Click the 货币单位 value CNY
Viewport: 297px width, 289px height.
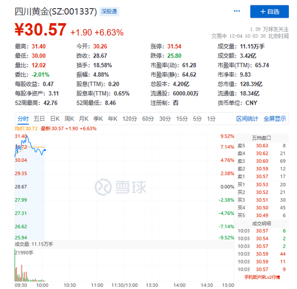251,103
